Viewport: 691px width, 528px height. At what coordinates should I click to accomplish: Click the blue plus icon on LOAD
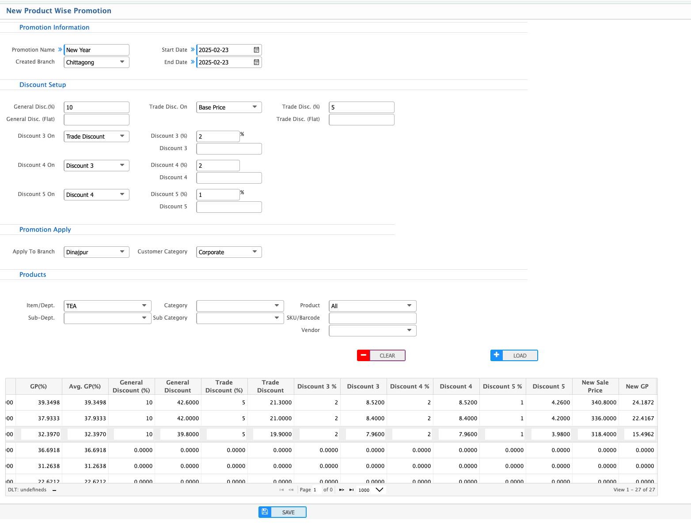coord(497,355)
